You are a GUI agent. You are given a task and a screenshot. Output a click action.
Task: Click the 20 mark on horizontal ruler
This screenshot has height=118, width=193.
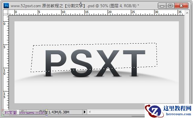click(110, 12)
